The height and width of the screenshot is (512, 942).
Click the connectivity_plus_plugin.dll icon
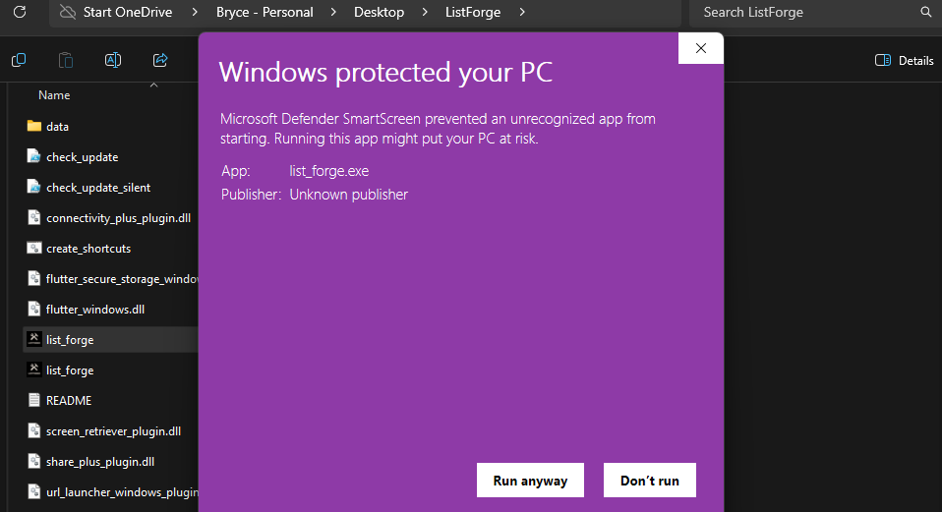click(x=34, y=217)
